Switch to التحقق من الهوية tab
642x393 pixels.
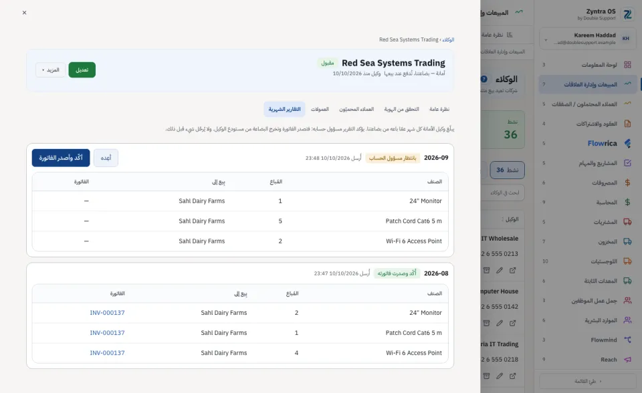(401, 110)
